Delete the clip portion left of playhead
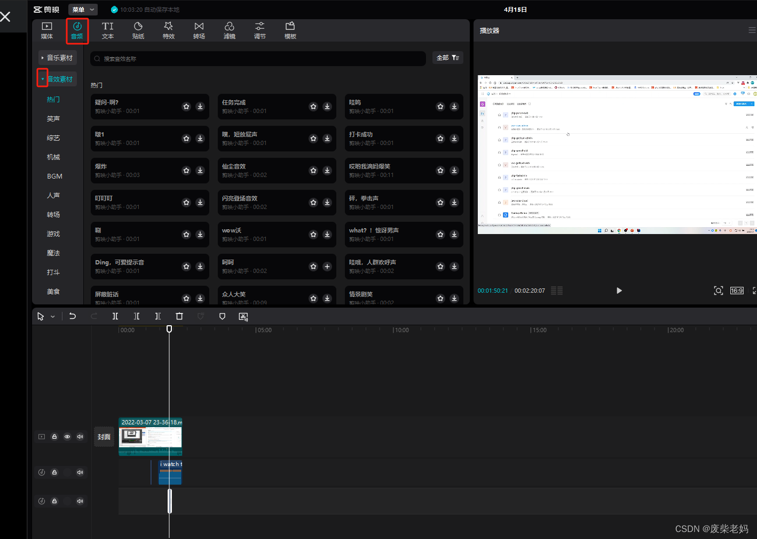The width and height of the screenshot is (757, 539). [137, 316]
